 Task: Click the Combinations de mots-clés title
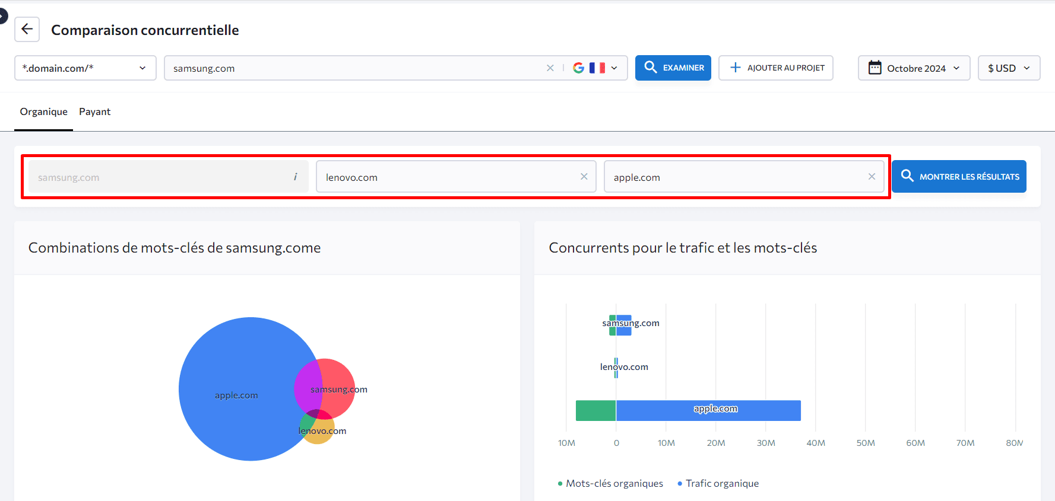[175, 247]
